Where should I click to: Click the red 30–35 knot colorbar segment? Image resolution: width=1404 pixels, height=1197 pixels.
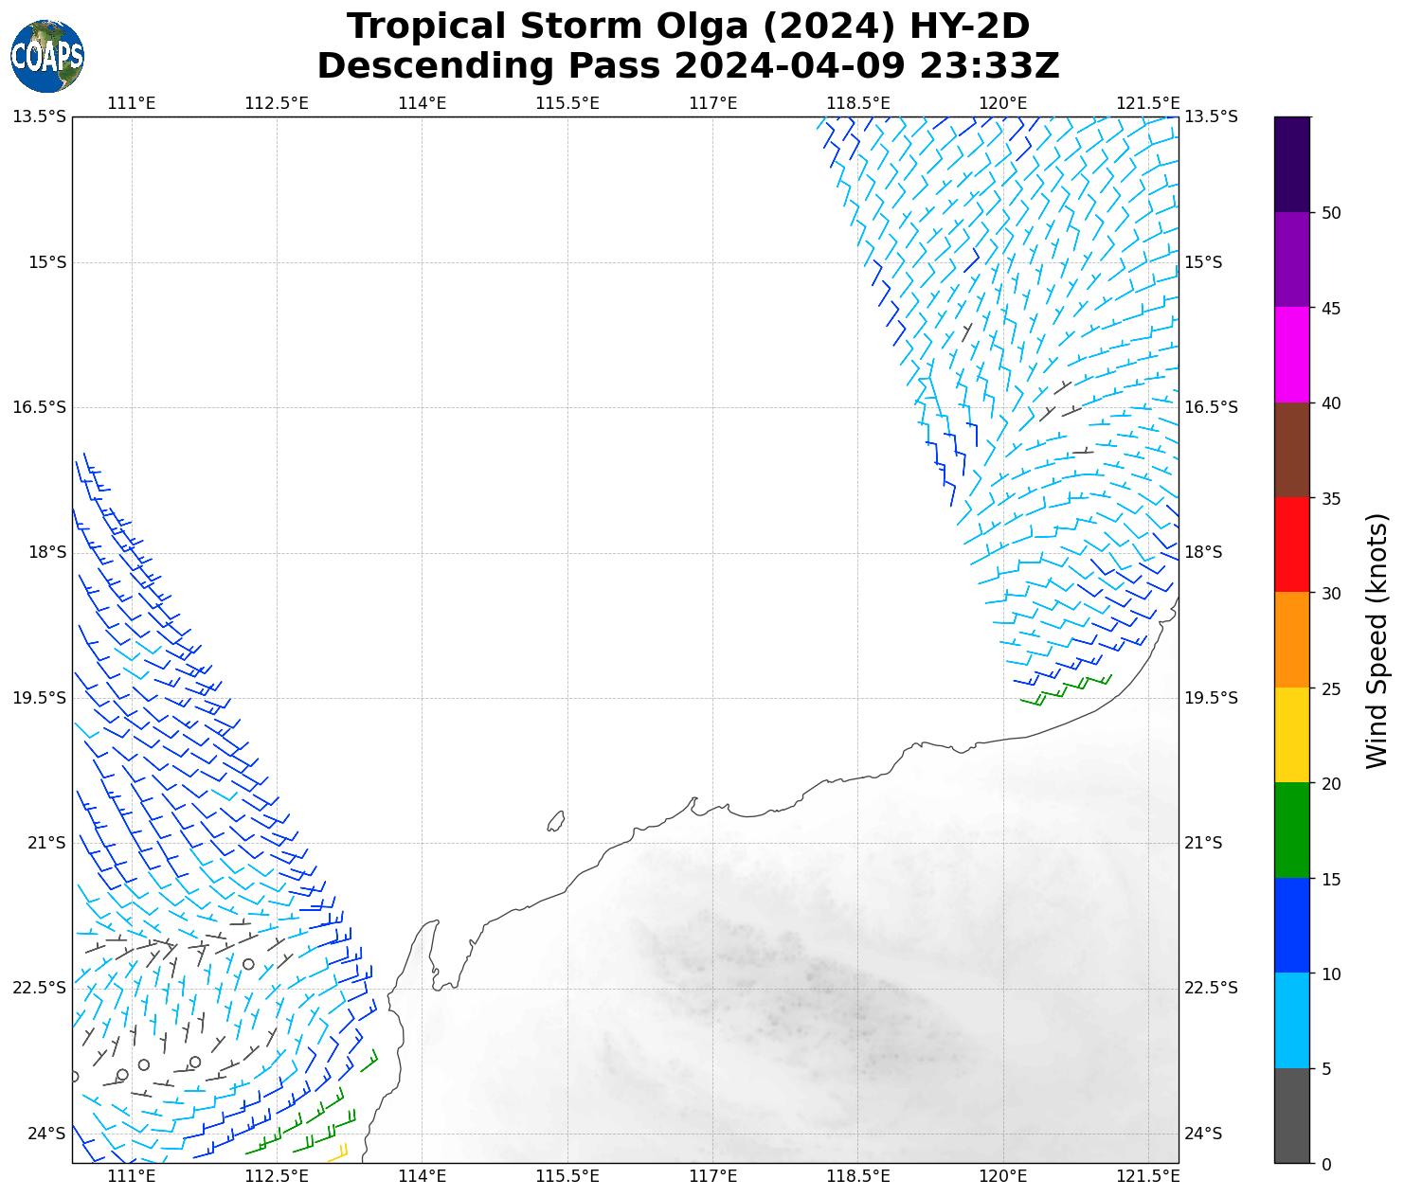[1292, 545]
